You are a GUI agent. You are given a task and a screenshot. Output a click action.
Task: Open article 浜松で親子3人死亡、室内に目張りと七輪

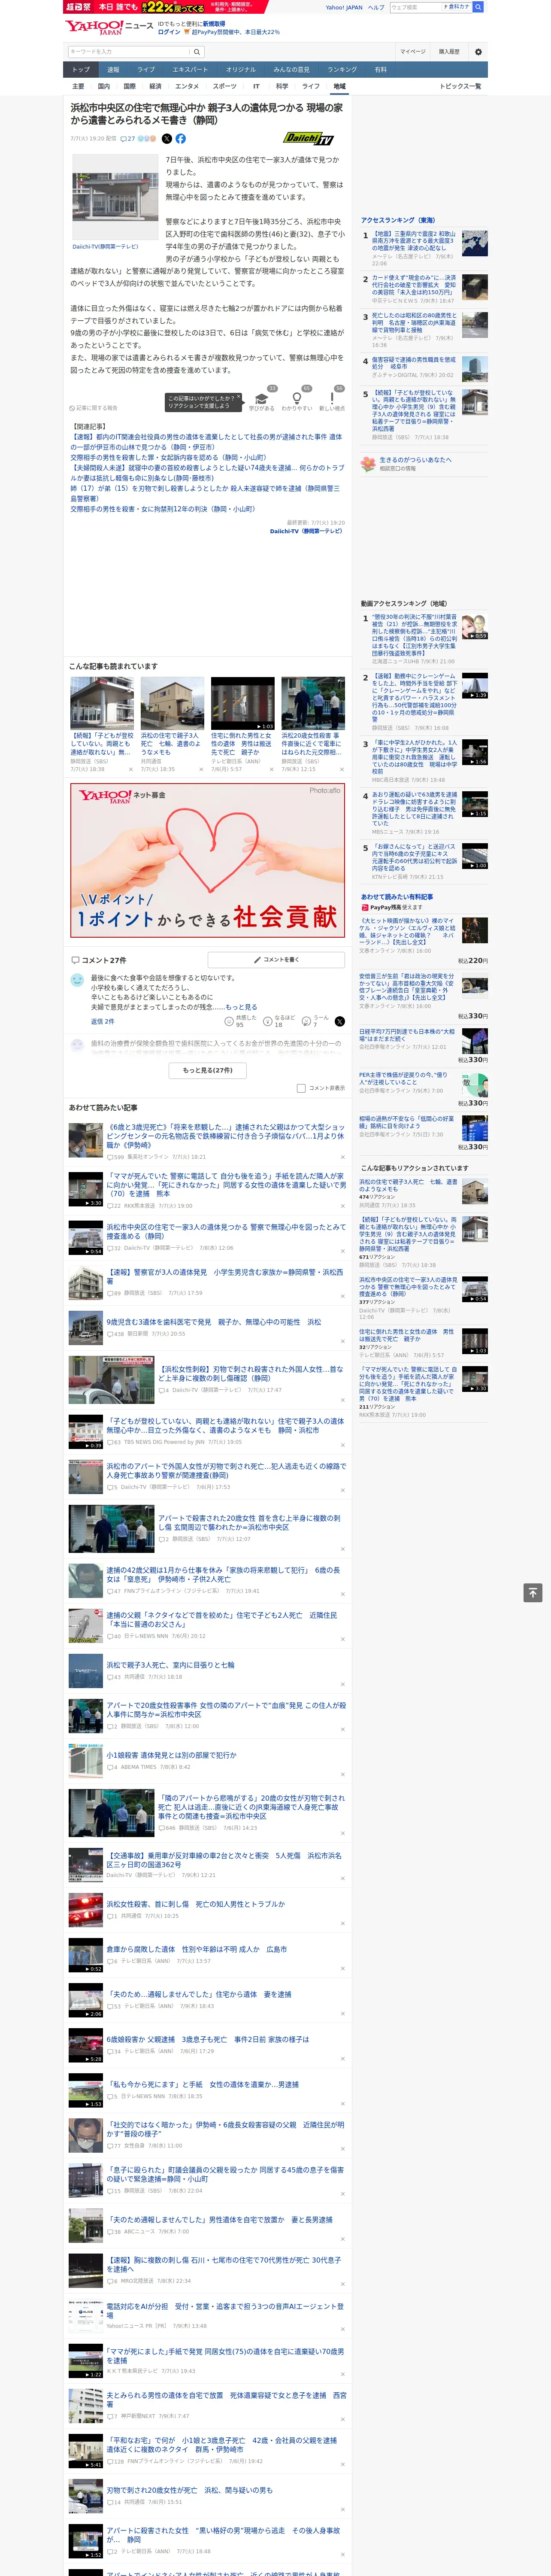pyautogui.click(x=171, y=1665)
